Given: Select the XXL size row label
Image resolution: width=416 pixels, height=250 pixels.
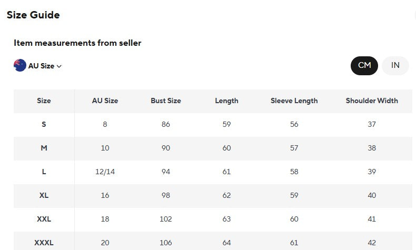Looking at the screenshot, I should (44, 219).
